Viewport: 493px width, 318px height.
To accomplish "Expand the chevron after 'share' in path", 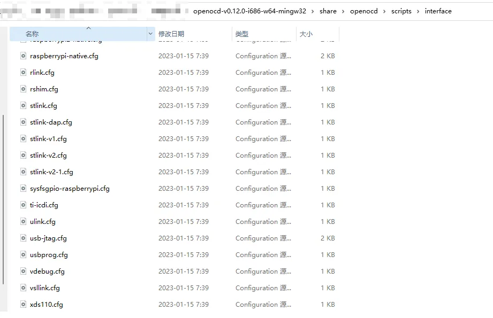I will click(343, 11).
